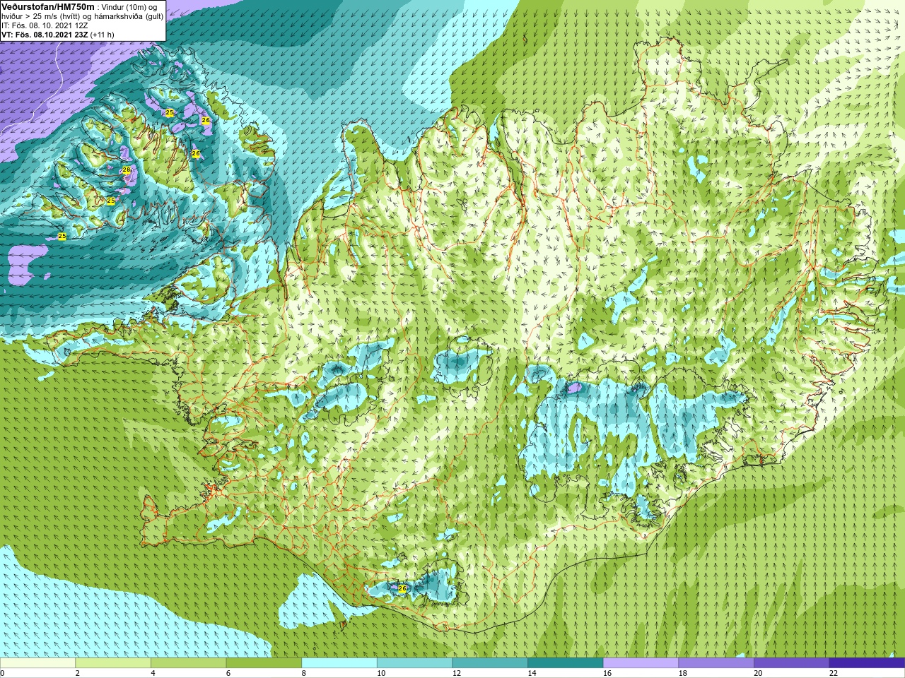This screenshot has width=905, height=678.
Task: Click the "VT: Fös. 08.10.2021 23Z" valid time
Action: 45,35
